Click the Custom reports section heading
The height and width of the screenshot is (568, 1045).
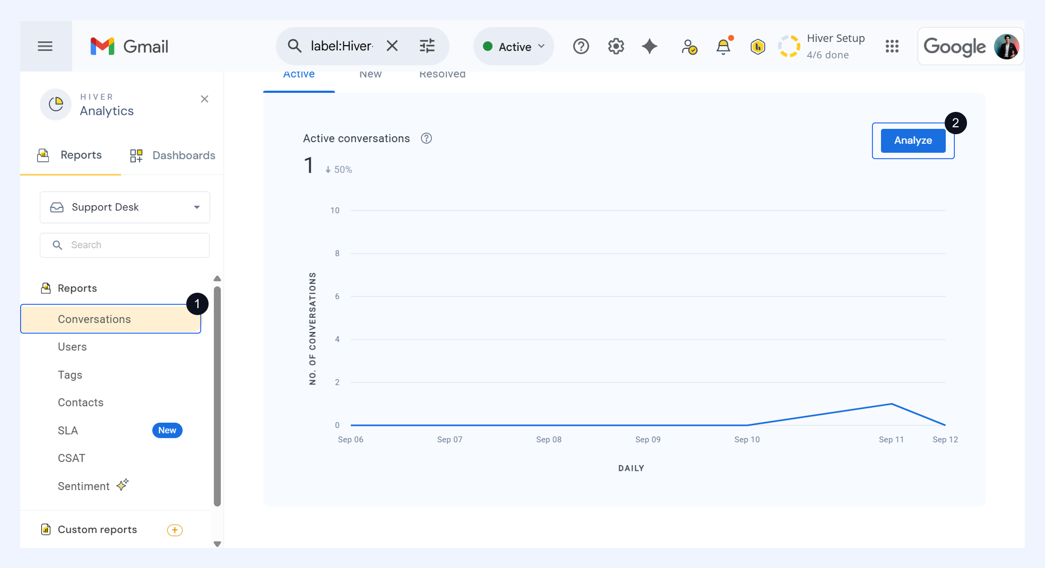[98, 529]
